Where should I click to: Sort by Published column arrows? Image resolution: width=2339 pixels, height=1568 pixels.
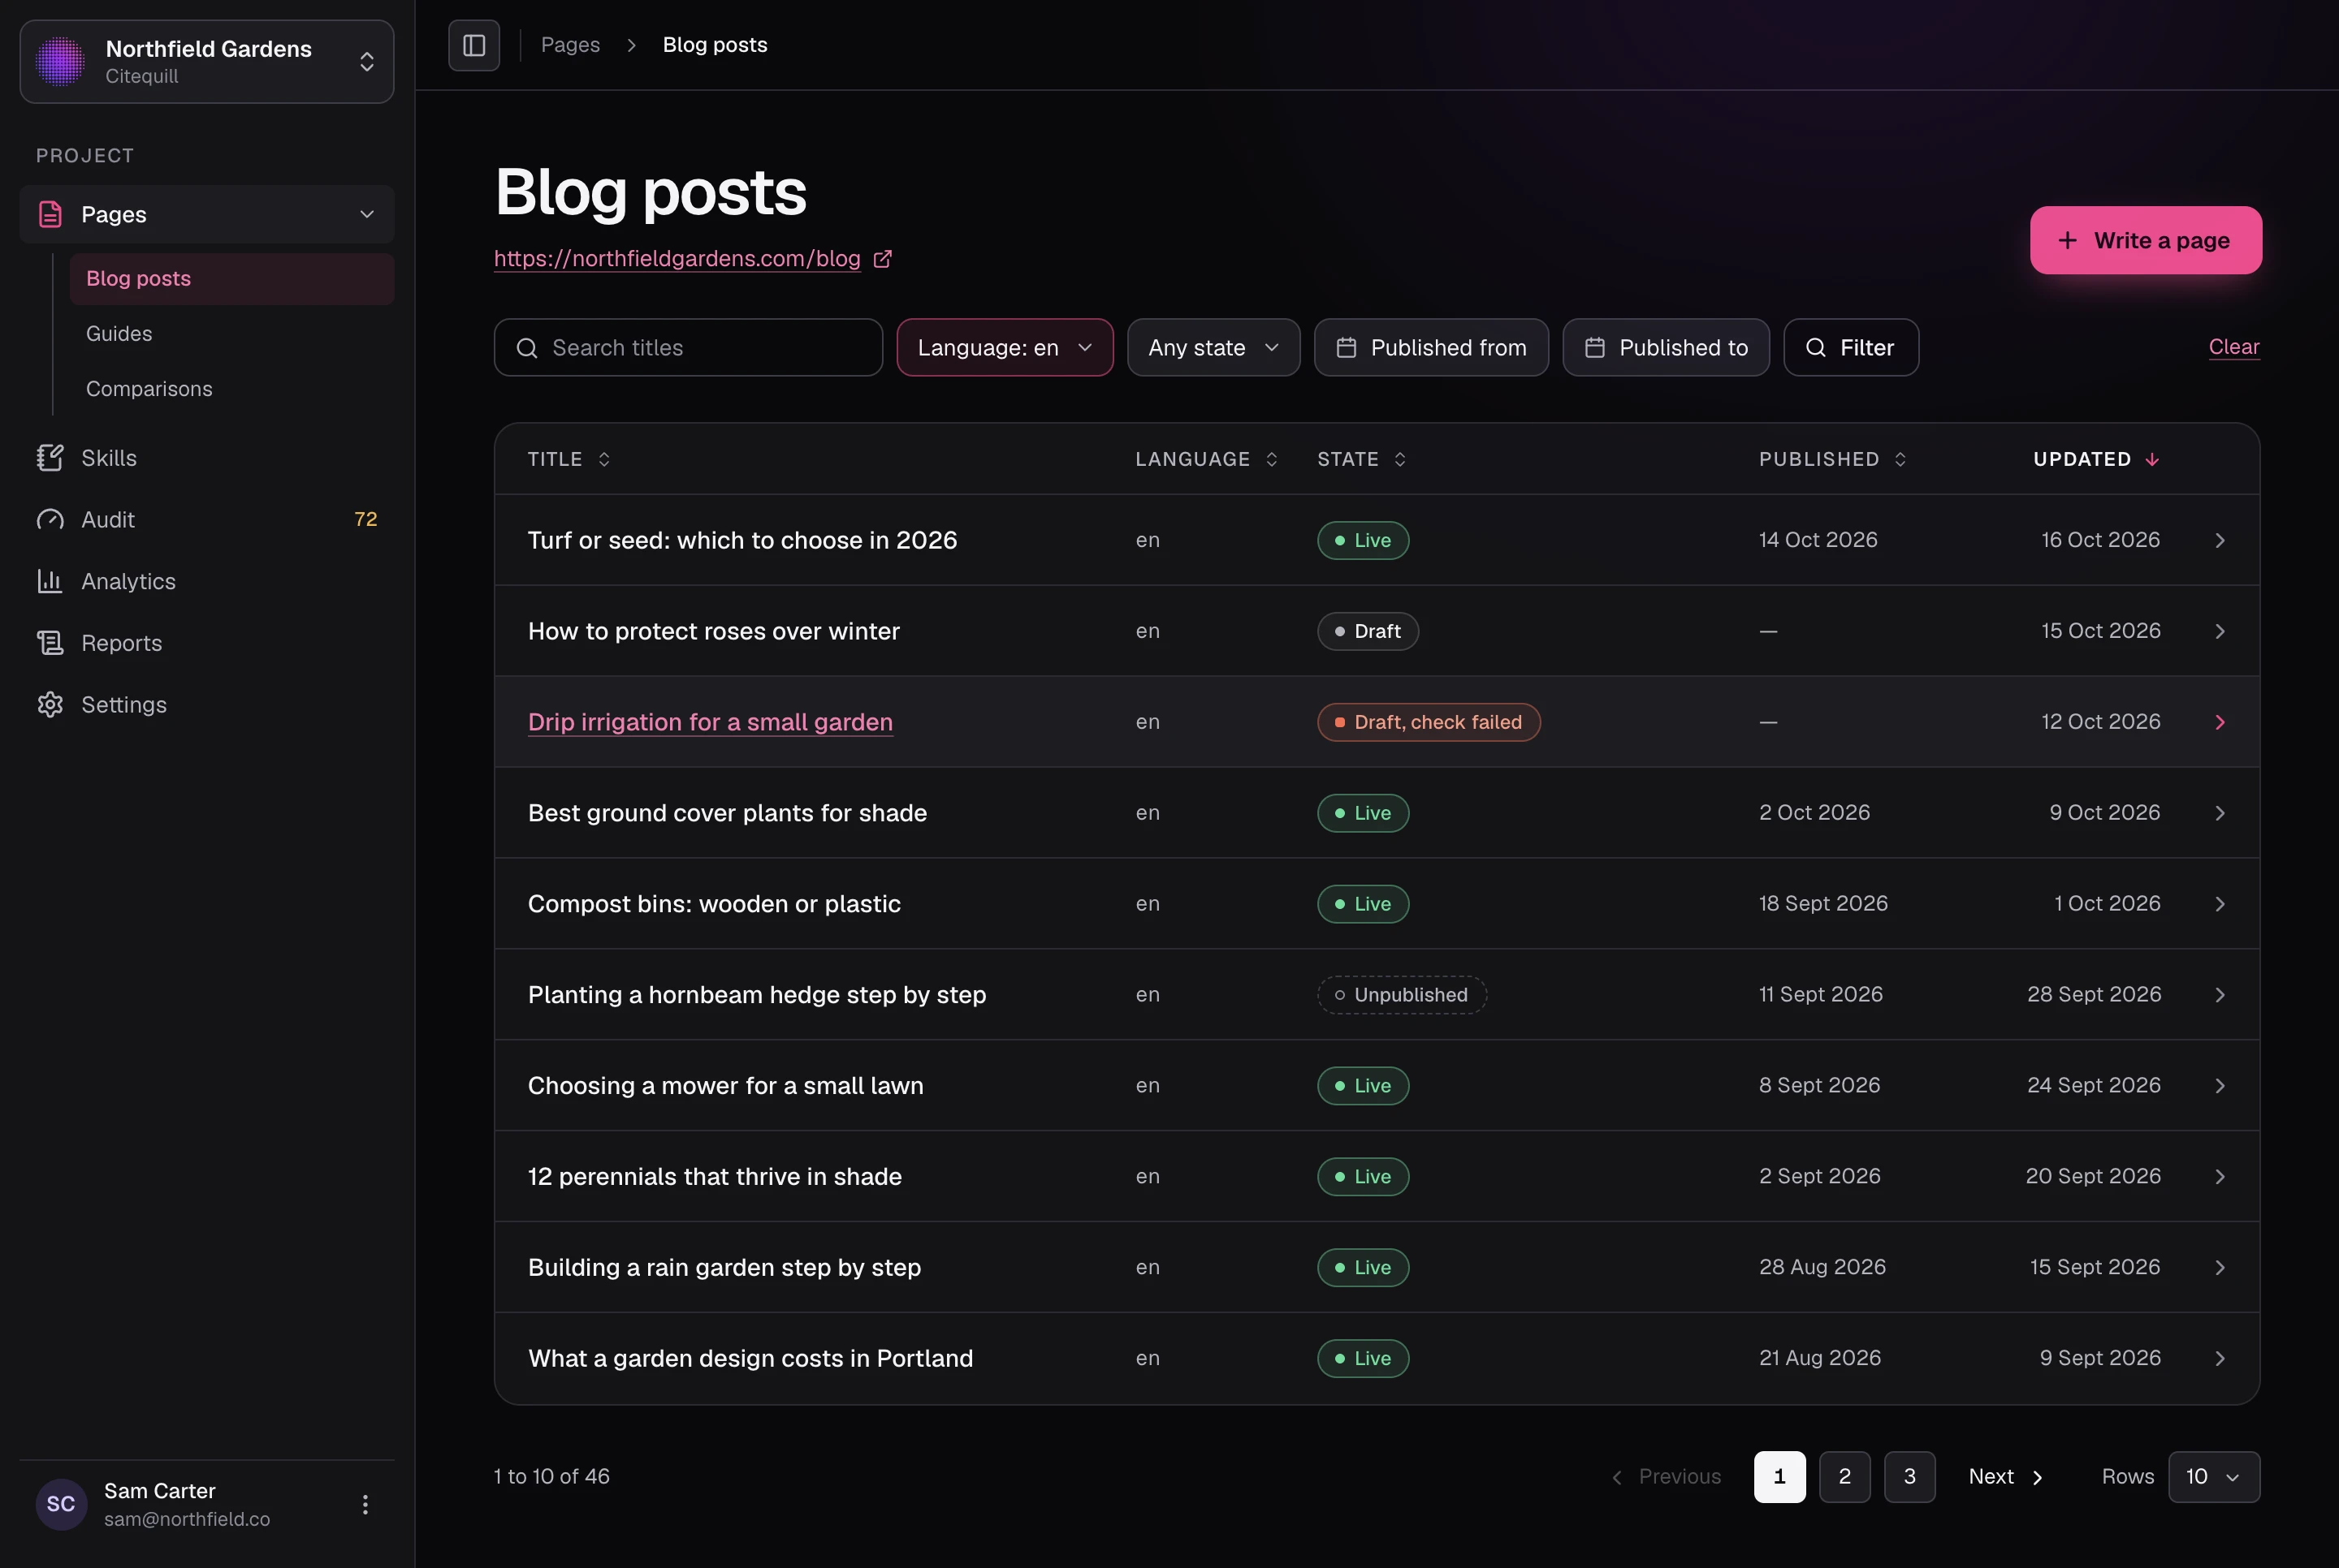[x=1900, y=459]
